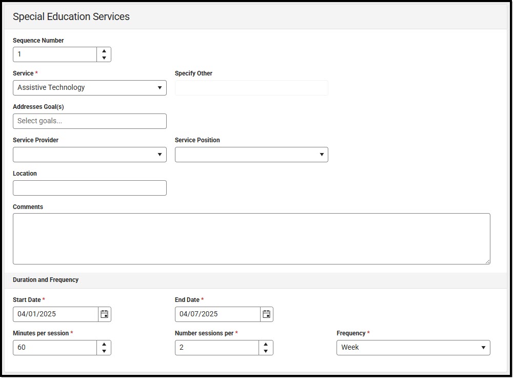Open the Start Date calendar picker
The height and width of the screenshot is (379, 514).
tap(104, 314)
